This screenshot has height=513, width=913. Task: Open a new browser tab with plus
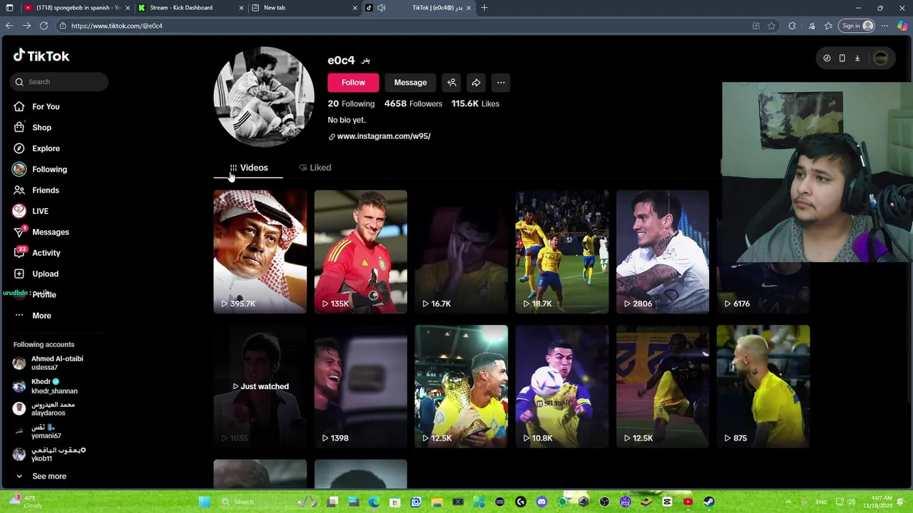click(x=484, y=8)
